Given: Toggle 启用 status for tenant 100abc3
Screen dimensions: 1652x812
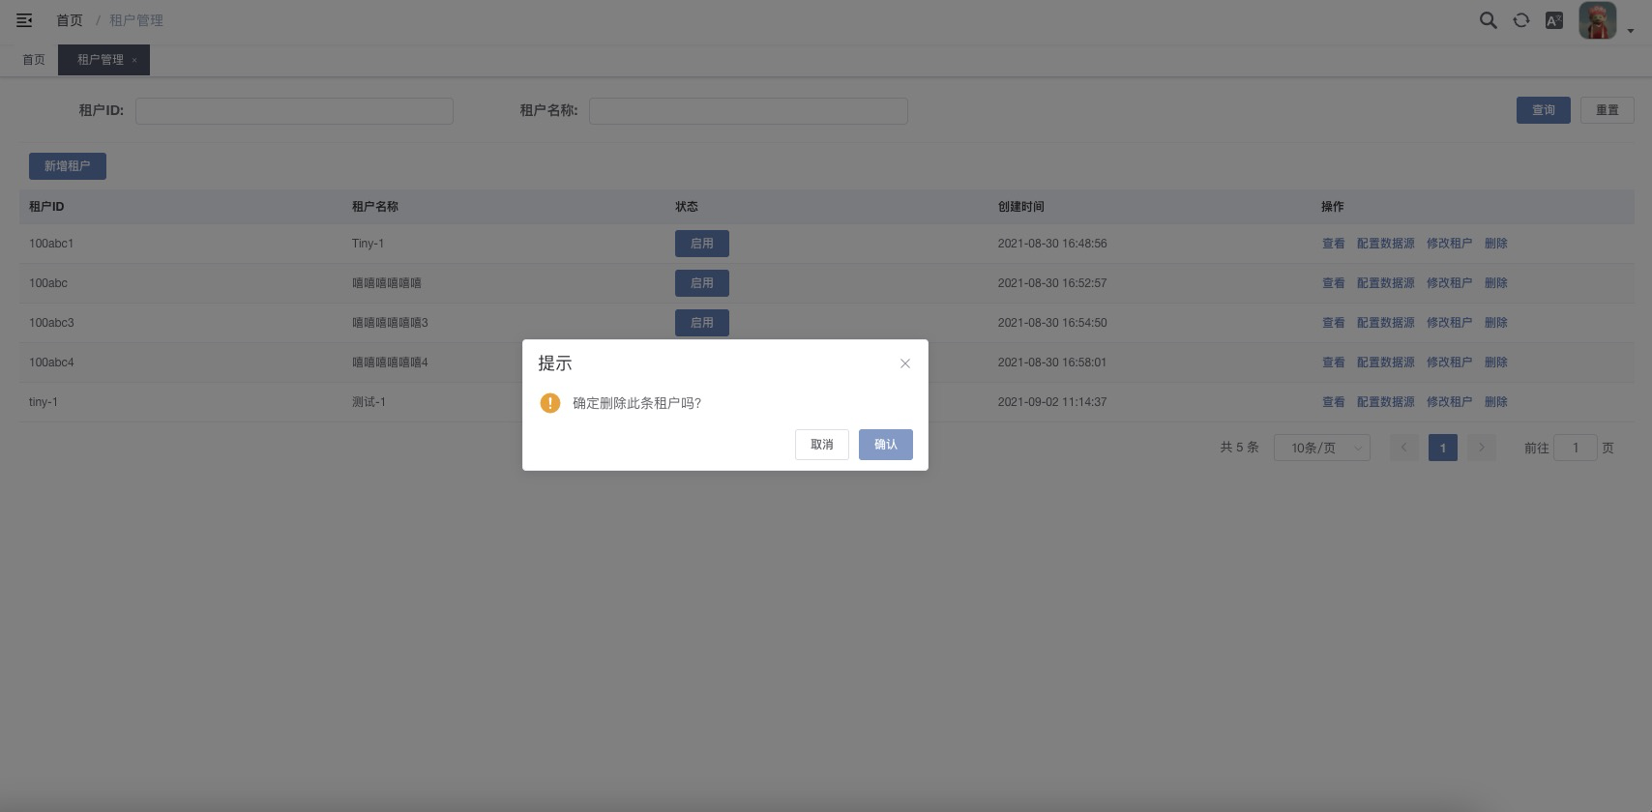Looking at the screenshot, I should click(701, 323).
